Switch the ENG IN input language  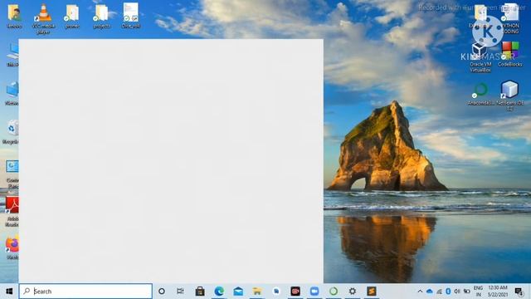pos(478,292)
